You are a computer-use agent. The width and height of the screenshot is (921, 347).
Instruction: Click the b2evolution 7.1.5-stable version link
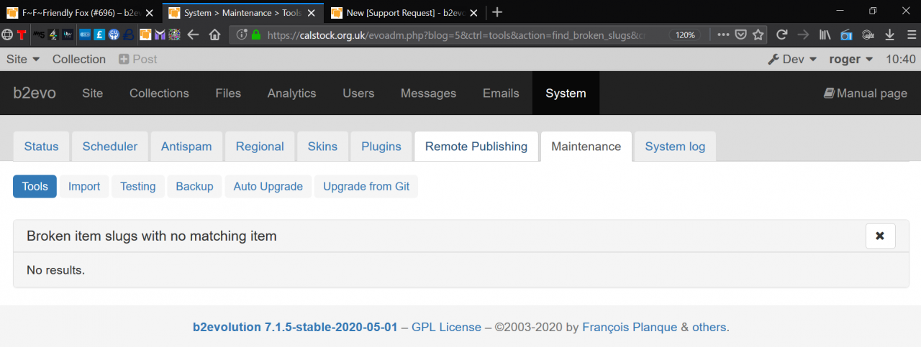(x=295, y=327)
